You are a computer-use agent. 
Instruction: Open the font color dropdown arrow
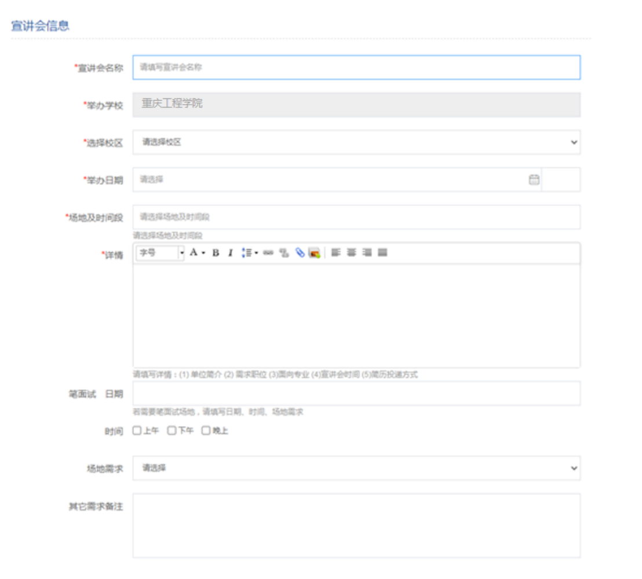pyautogui.click(x=203, y=253)
